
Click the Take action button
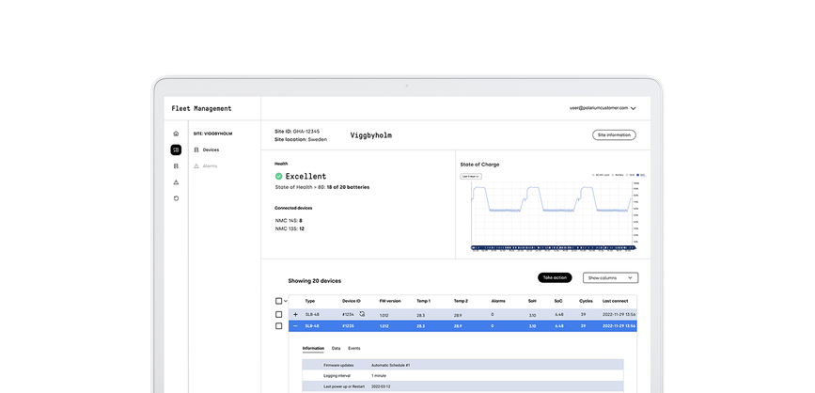pos(555,278)
